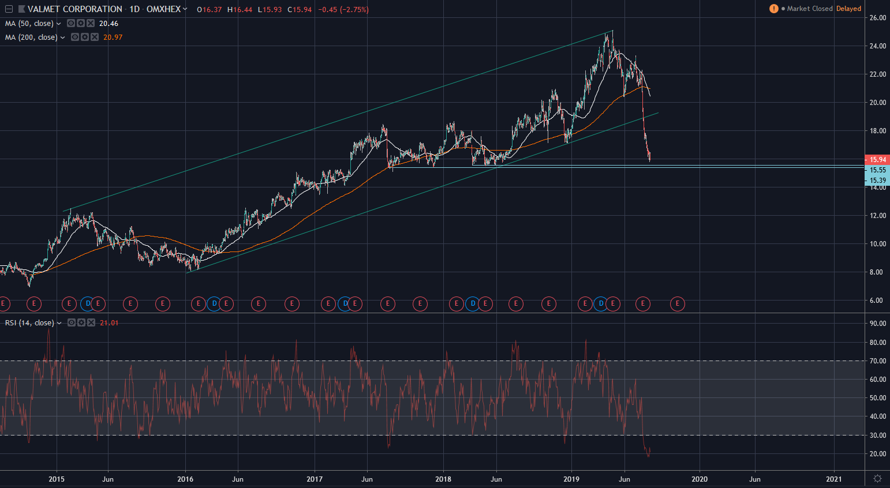The image size is (890, 488).
Task: Expand the RSI (14, close) dropdown arrow
Action: (x=59, y=323)
